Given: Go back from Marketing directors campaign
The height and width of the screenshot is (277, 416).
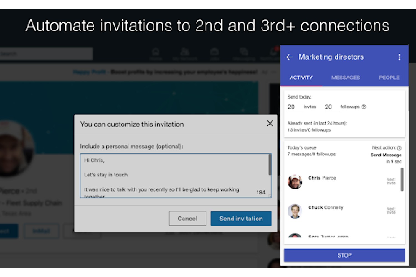Looking at the screenshot, I should click(289, 57).
